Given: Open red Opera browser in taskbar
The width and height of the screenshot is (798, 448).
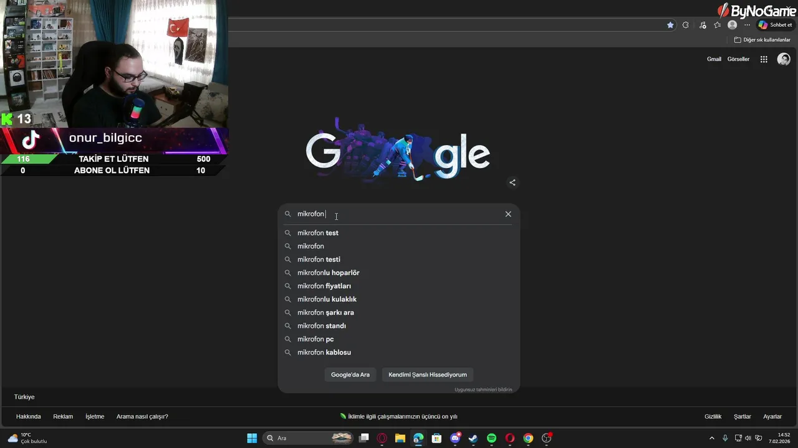Looking at the screenshot, I should point(510,438).
